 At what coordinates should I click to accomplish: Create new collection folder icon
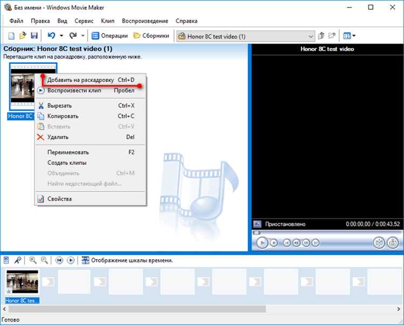pos(332,36)
